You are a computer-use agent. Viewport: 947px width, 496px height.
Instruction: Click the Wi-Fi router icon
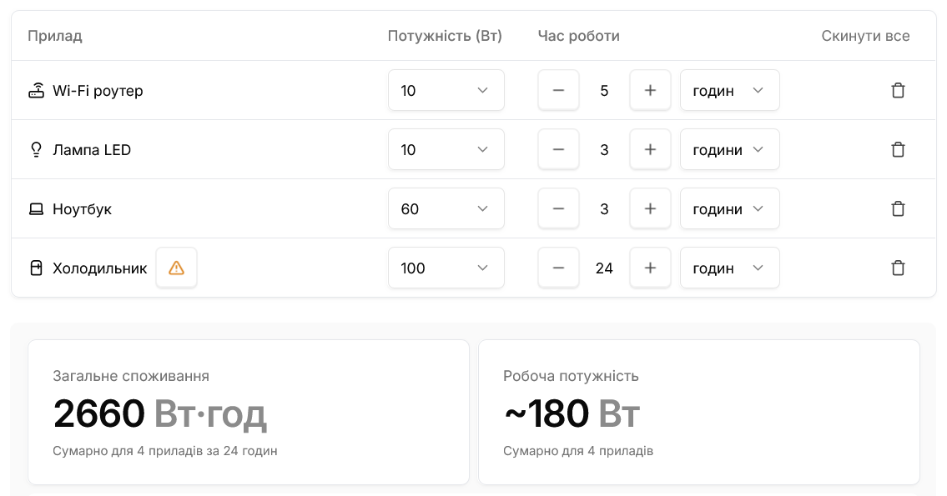click(x=36, y=90)
